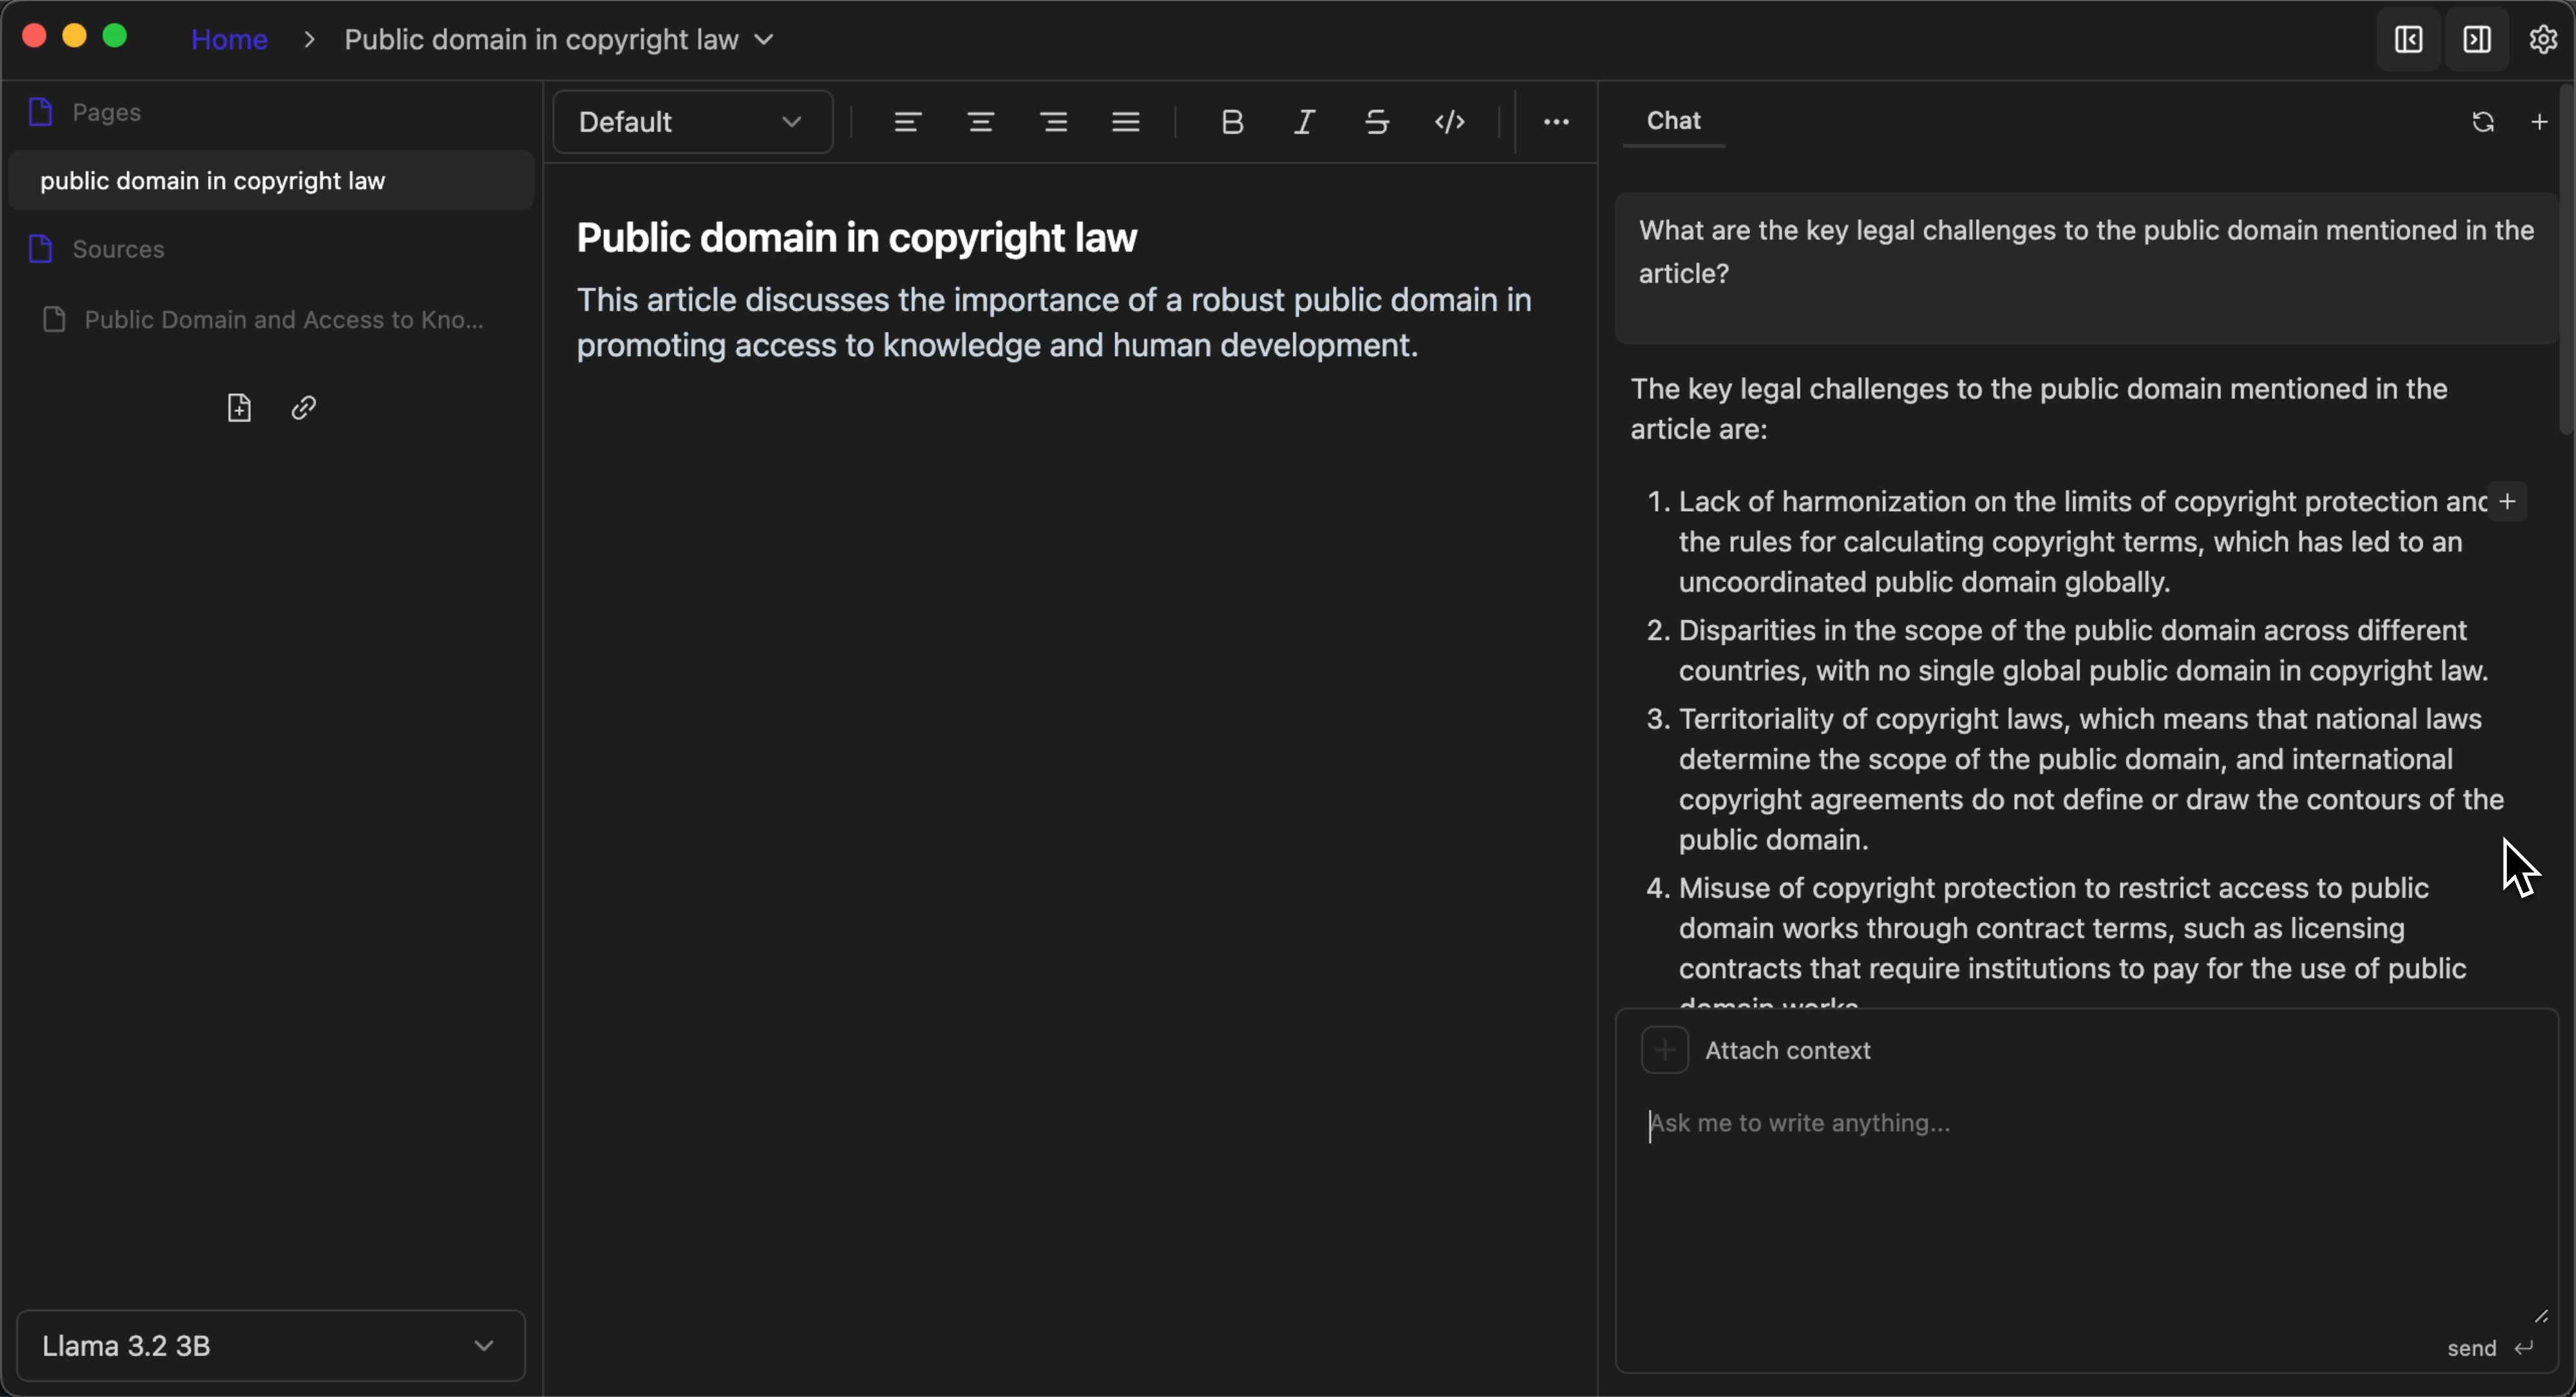Toggle italic formatting
The image size is (2576, 1397).
[x=1304, y=122]
